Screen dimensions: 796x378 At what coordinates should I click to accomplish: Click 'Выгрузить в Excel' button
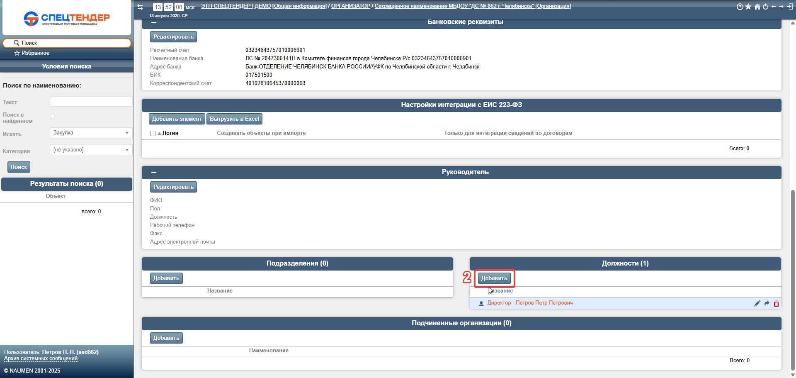[x=234, y=119]
